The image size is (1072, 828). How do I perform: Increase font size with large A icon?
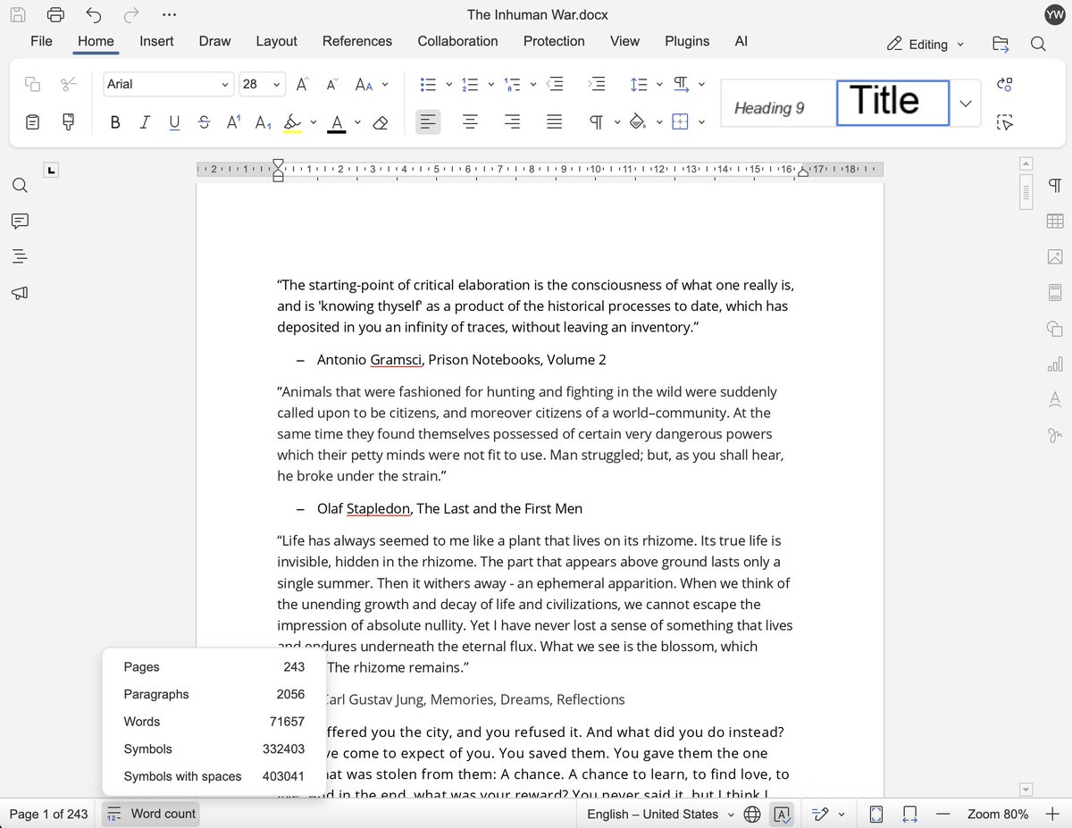click(302, 84)
